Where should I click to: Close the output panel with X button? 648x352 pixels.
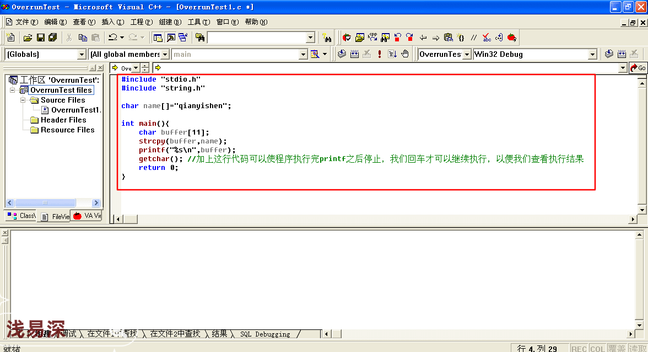click(x=5, y=233)
